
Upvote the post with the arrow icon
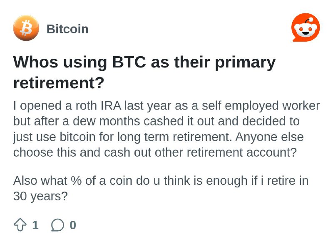pos(20,225)
